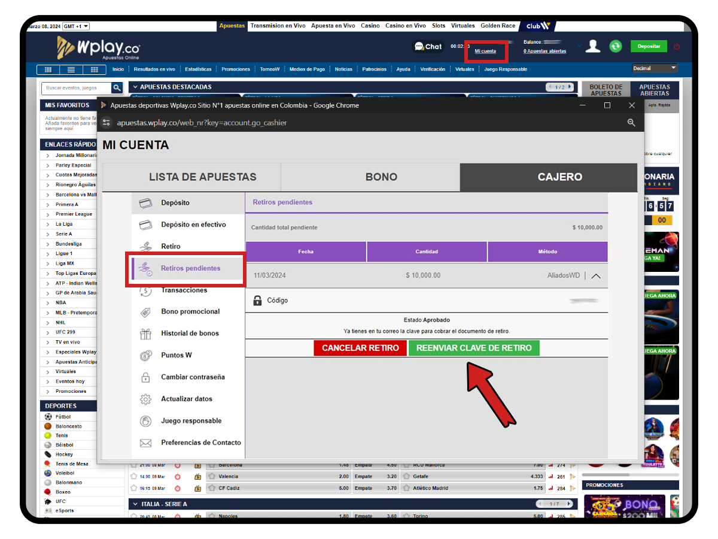Screen dimensions: 718x539
Task: Switch to the Apuestas Abiertas tab
Action: point(655,90)
